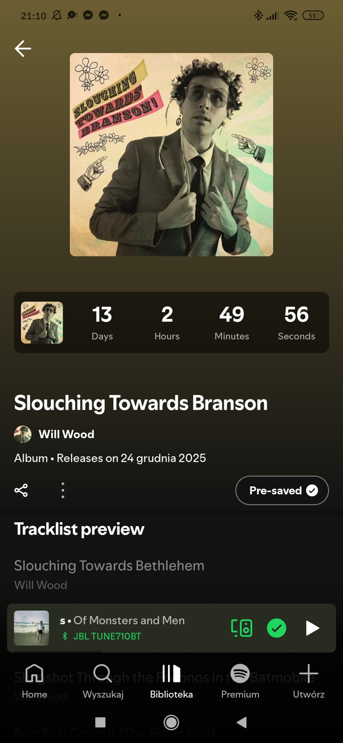Tap the back arrow icon
Viewport: 343px width, 743px height.
point(23,49)
